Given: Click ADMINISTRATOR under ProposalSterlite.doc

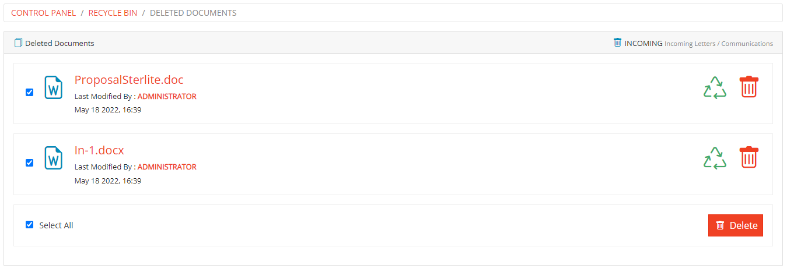Looking at the screenshot, I should click(167, 97).
